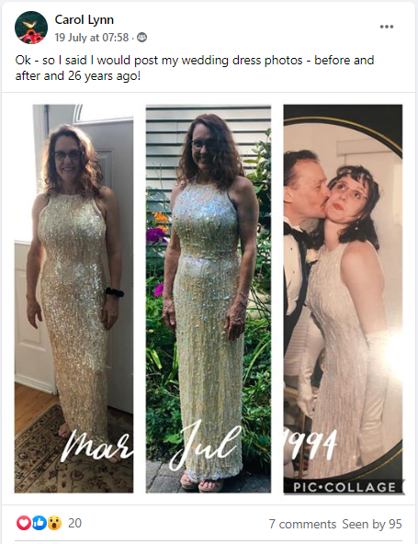The width and height of the screenshot is (418, 544).
Task: Click the audience privacy icon beside timestamp
Action: [141, 38]
